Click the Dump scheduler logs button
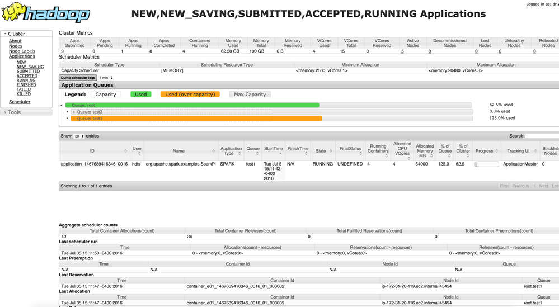Screen dimensions: 559x307 coord(78,78)
